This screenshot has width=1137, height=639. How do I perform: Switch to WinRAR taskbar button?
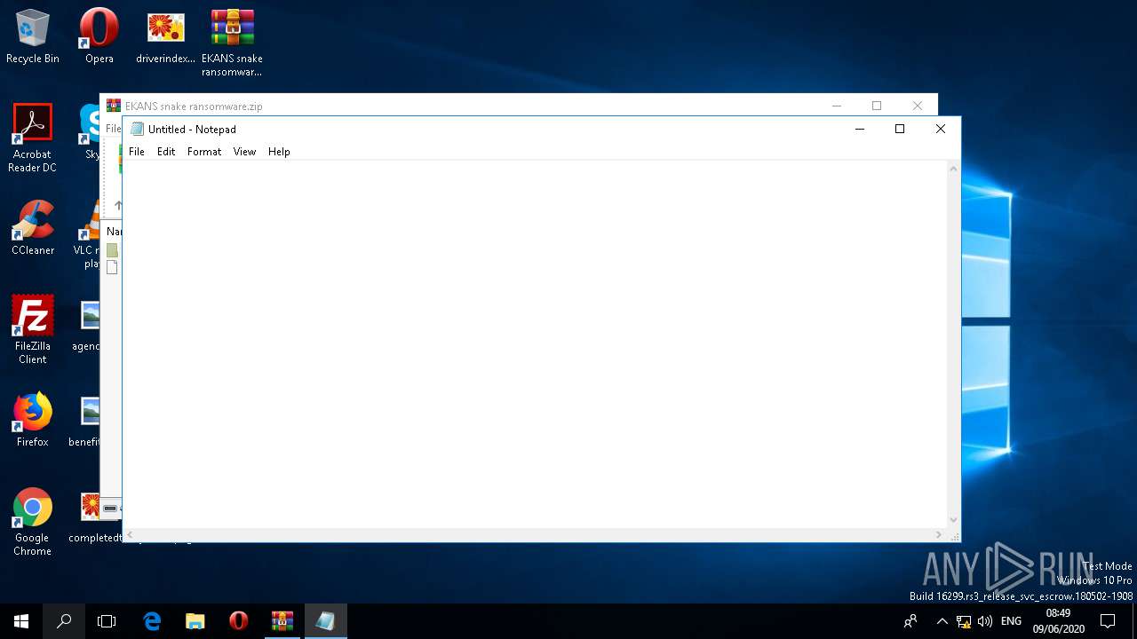pyautogui.click(x=282, y=621)
